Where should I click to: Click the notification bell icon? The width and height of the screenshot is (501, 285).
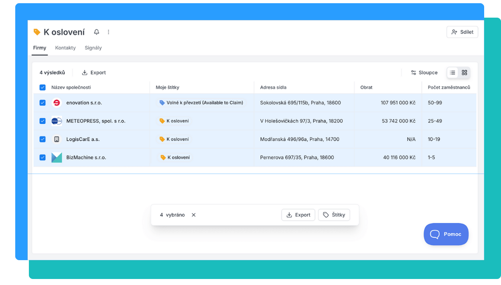tap(97, 32)
